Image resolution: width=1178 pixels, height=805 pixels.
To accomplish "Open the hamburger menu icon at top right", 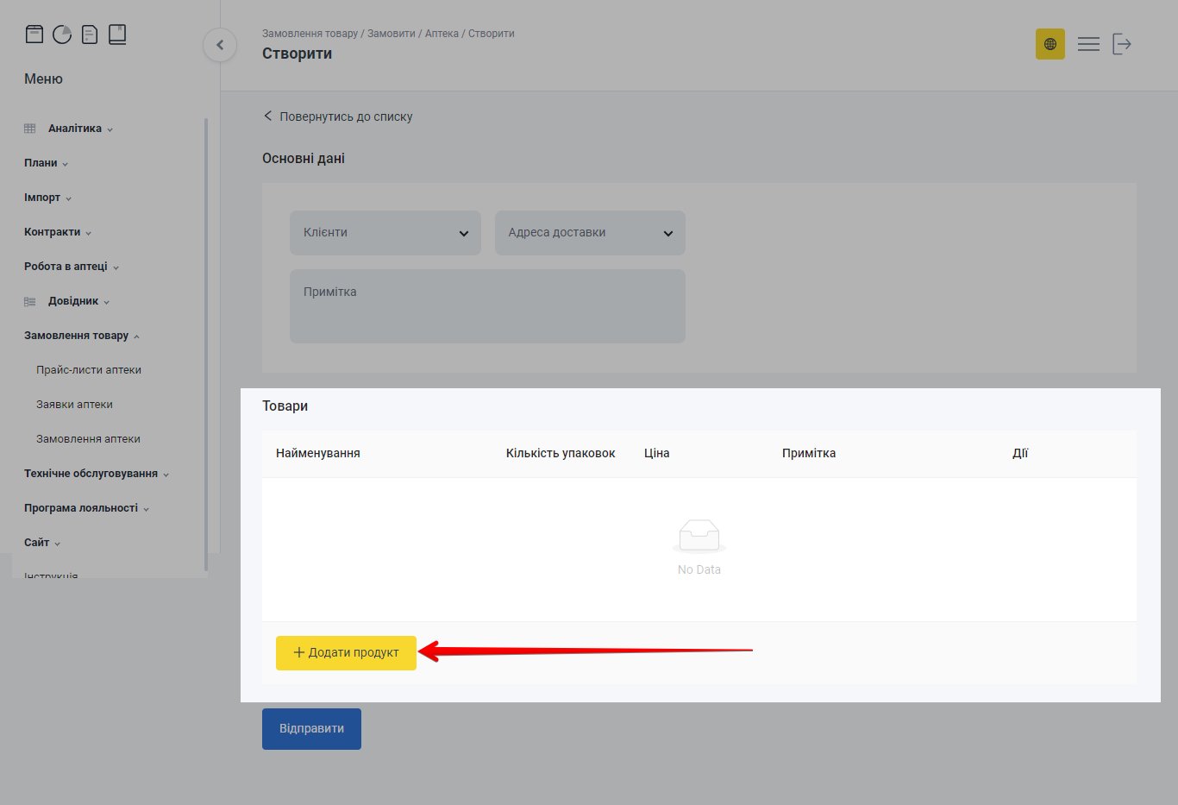I will (x=1088, y=44).
